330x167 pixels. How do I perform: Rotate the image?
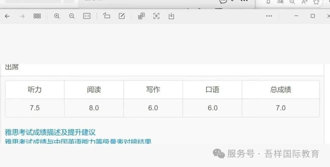(x=107, y=16)
